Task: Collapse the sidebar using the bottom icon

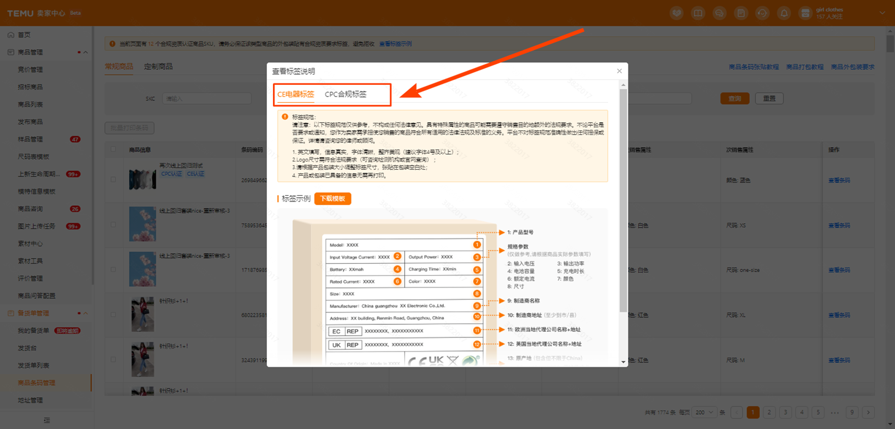Action: click(47, 420)
